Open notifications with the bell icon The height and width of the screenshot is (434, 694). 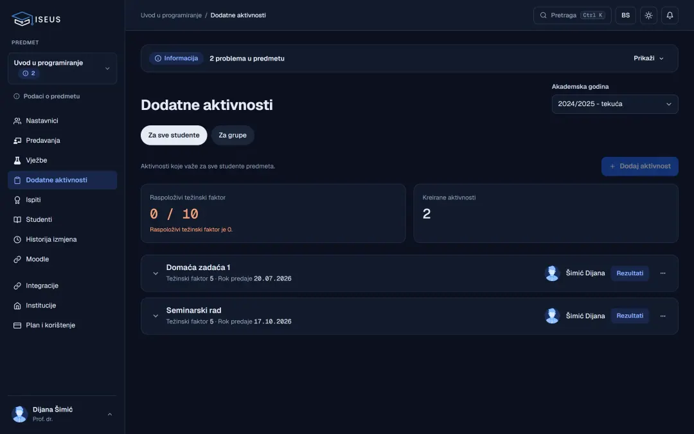(x=670, y=15)
